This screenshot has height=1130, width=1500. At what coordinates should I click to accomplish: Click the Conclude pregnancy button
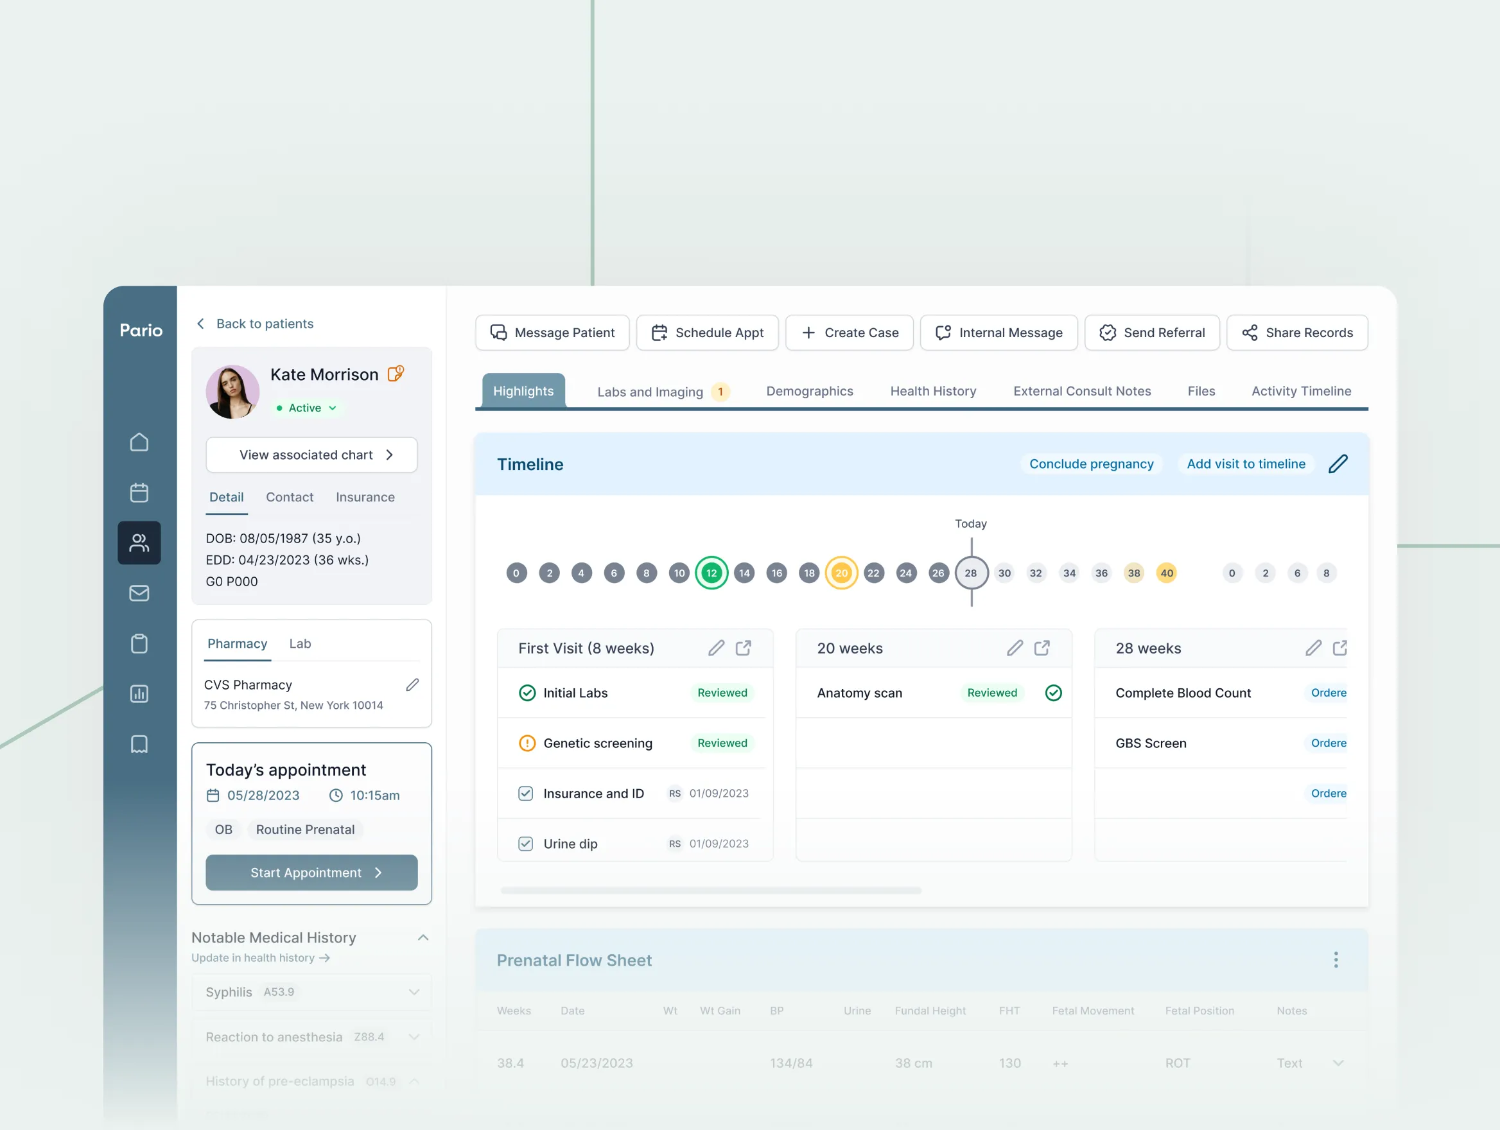pyautogui.click(x=1091, y=464)
